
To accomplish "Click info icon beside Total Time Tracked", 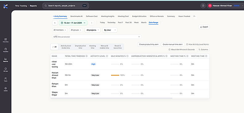I will [x=86, y=56].
